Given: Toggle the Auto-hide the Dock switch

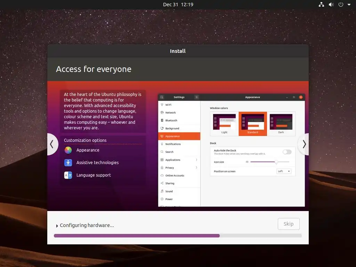Looking at the screenshot, I should (x=287, y=152).
